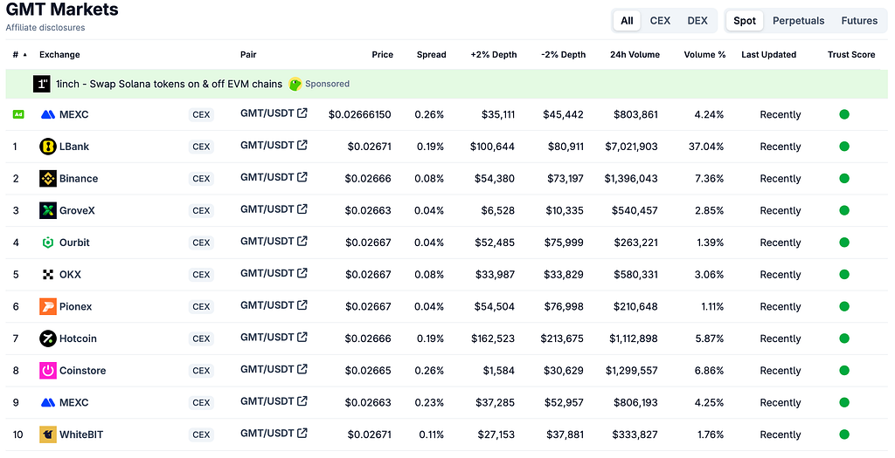
Task: Click the GroveX logo icon
Action: tap(48, 210)
